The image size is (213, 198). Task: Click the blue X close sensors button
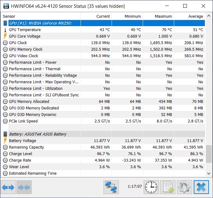click(201, 187)
